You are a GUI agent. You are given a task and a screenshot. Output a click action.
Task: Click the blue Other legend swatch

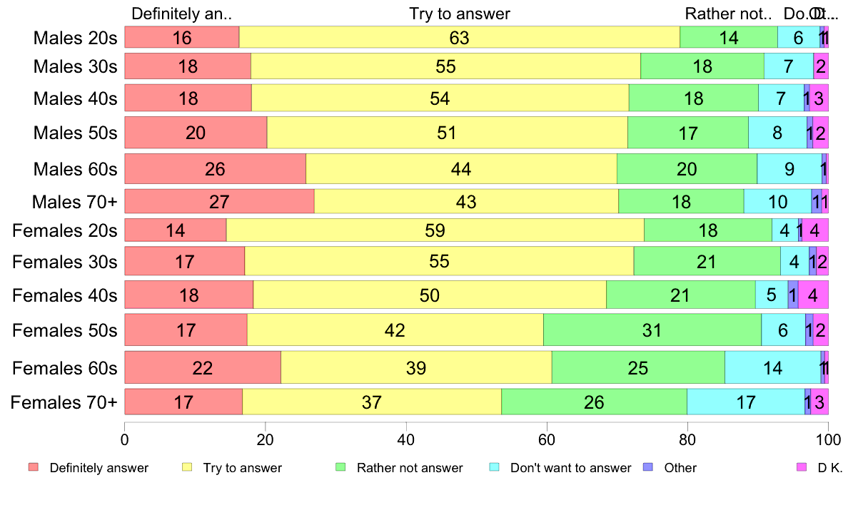pos(648,467)
